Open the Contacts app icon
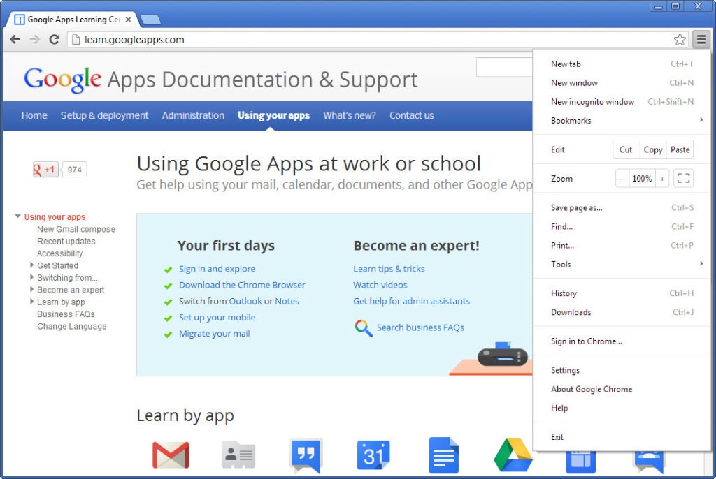716x479 pixels. (x=238, y=455)
